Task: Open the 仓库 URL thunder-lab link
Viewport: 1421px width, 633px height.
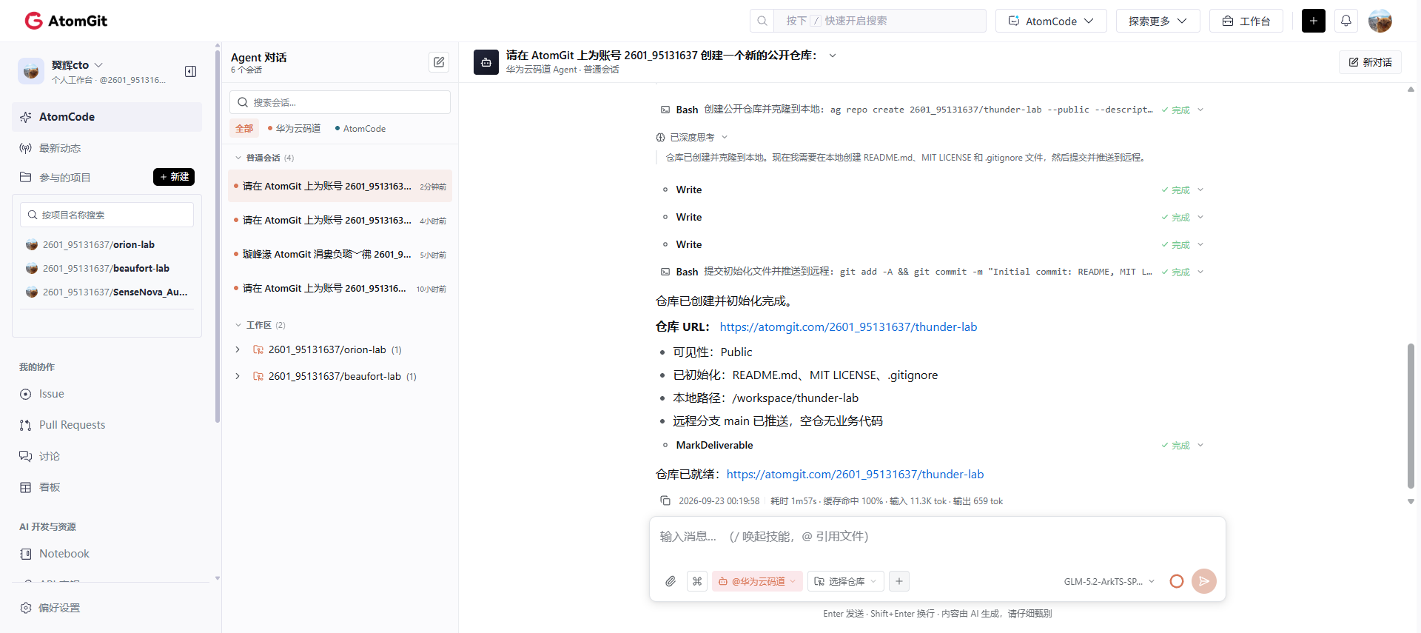Action: click(x=848, y=326)
